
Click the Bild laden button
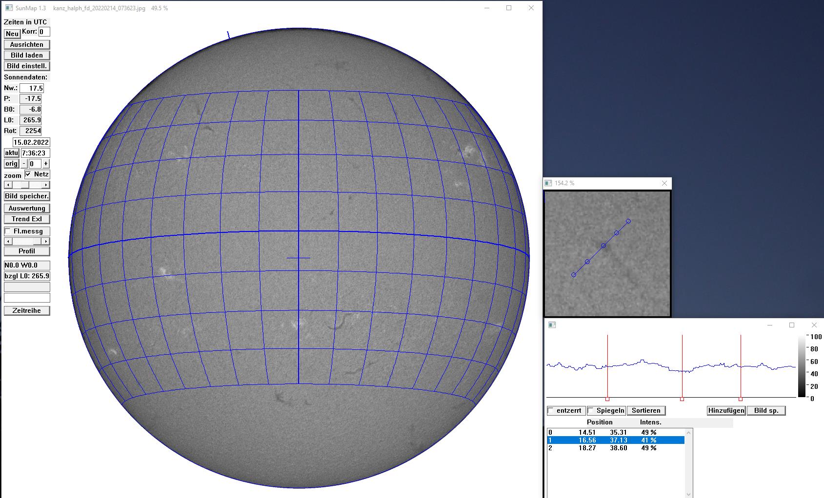(27, 55)
